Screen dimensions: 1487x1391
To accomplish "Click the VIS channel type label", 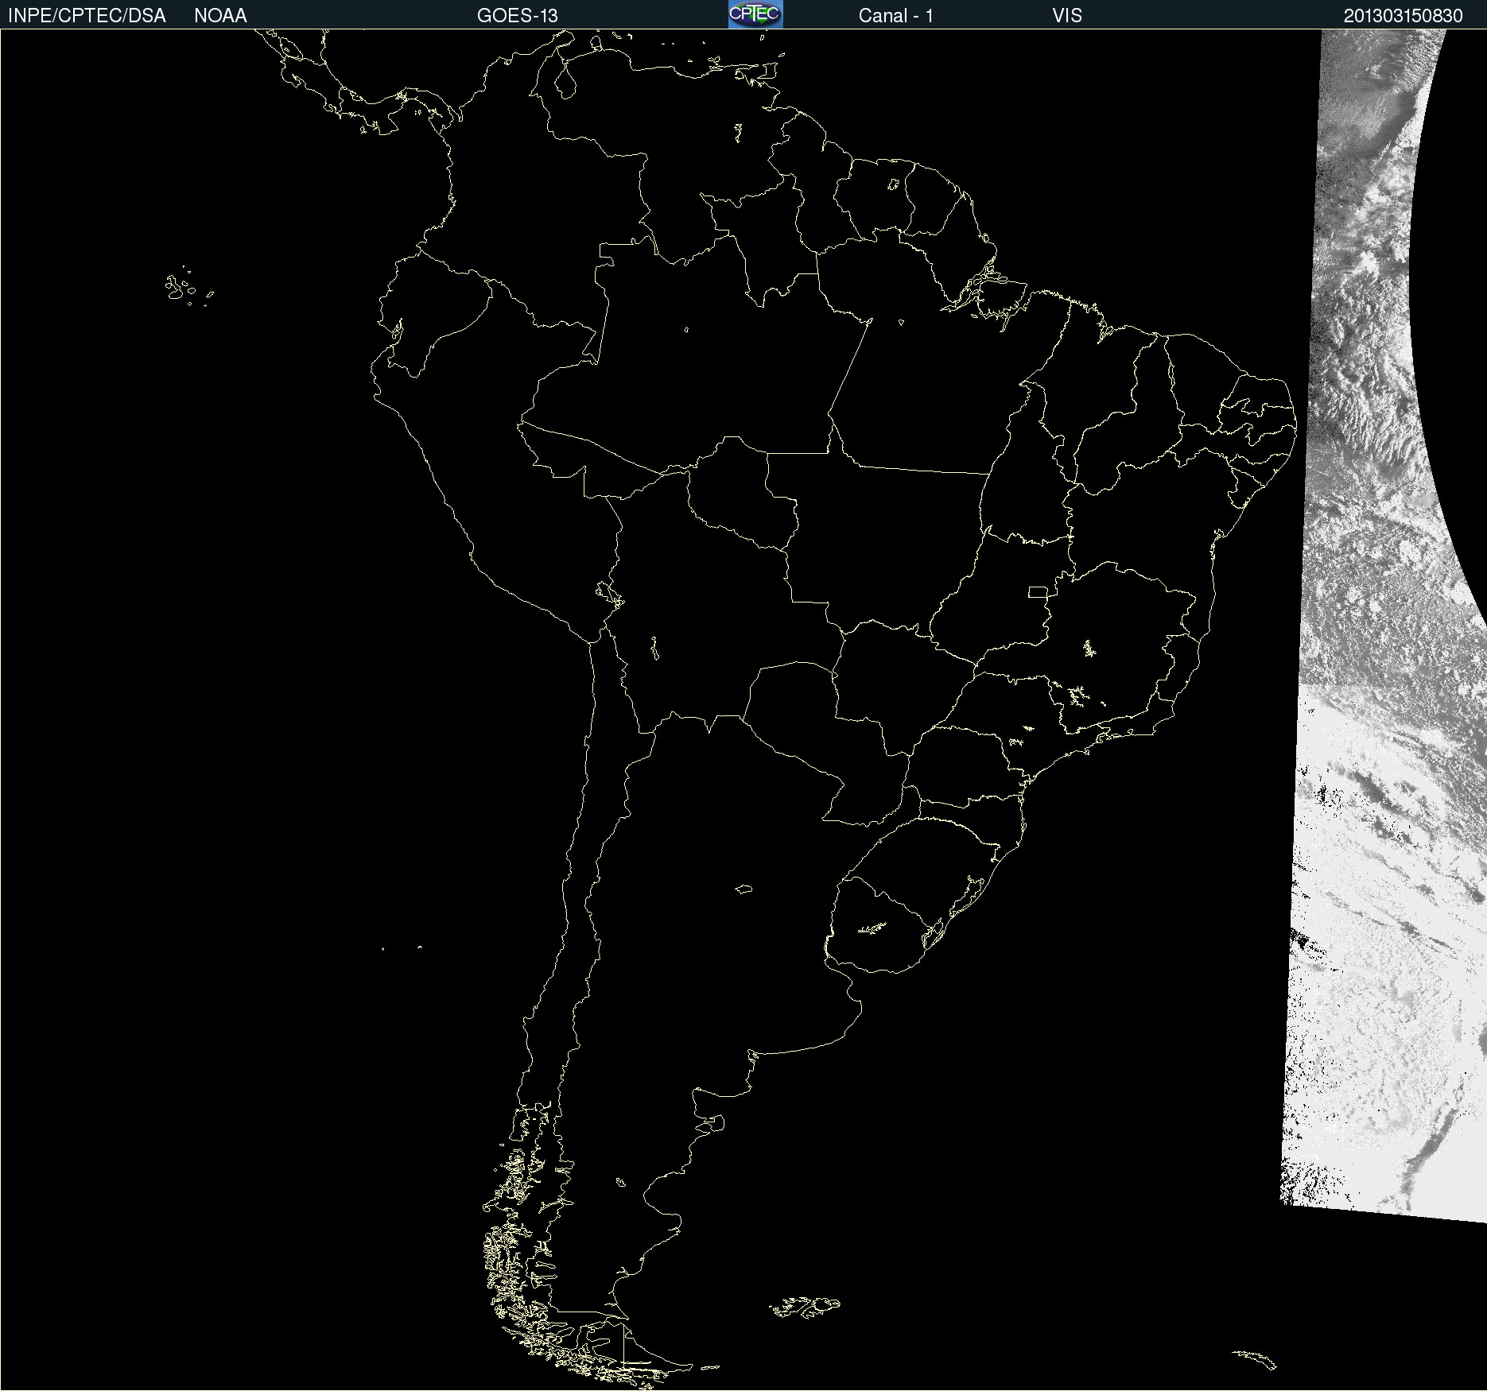I will click(x=1066, y=16).
